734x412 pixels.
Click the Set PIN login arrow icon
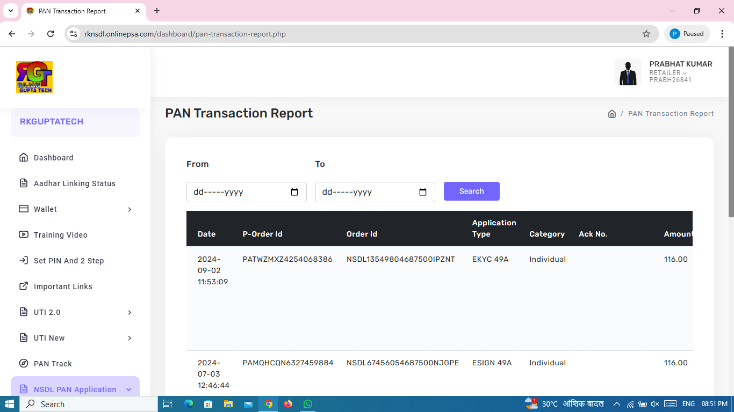(24, 261)
